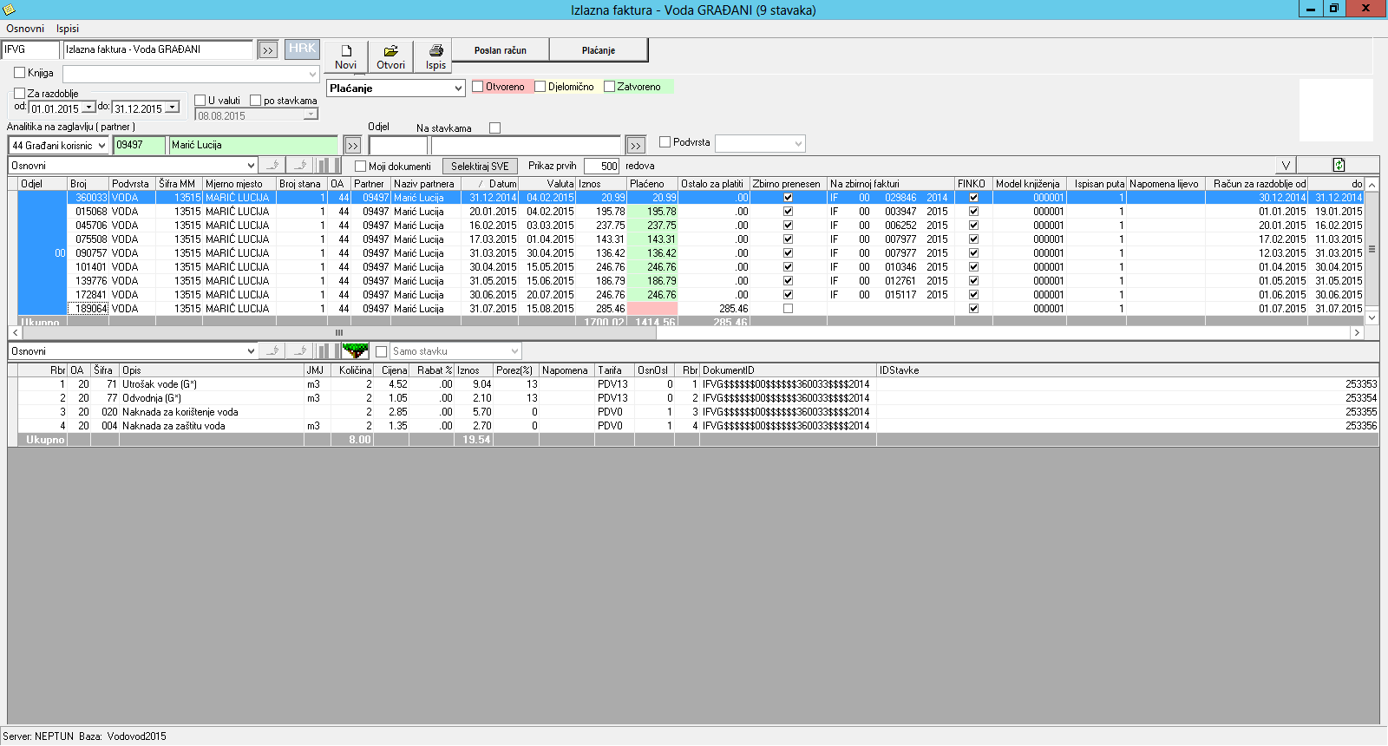The height and width of the screenshot is (746, 1388).
Task: Expand the Podvrsta combo box
Action: [798, 143]
